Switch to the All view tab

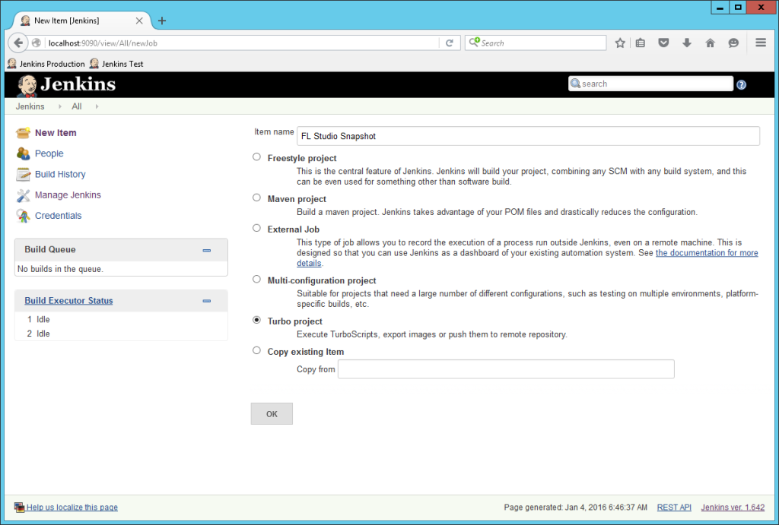(76, 106)
